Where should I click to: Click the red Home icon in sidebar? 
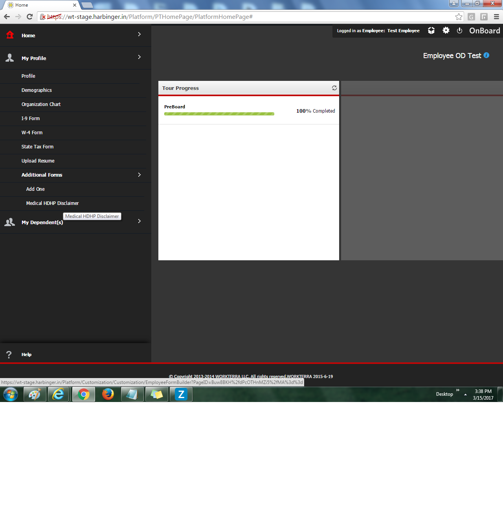10,35
